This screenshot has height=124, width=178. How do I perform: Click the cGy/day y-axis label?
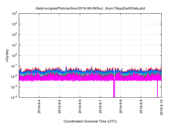point(7,55)
